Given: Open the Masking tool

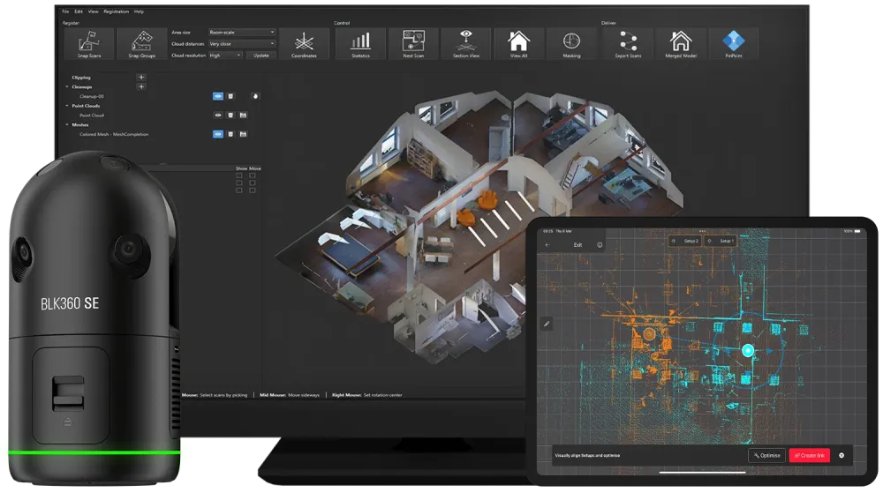Looking at the screenshot, I should pyautogui.click(x=571, y=44).
